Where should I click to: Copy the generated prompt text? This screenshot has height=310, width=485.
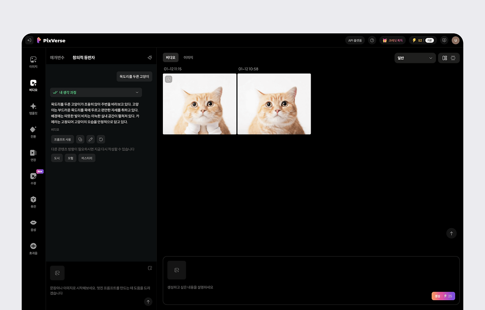pos(80,139)
